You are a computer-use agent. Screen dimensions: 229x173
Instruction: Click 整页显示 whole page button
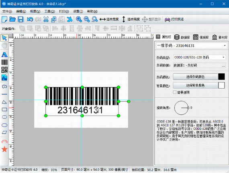pyautogui.click(x=151, y=19)
